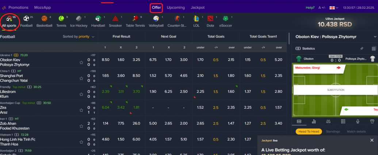Click the megaphone icon beside Promotions
378x155 pixels.
point(4,8)
